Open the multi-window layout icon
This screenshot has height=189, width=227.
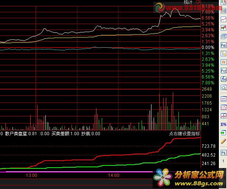point(223,36)
